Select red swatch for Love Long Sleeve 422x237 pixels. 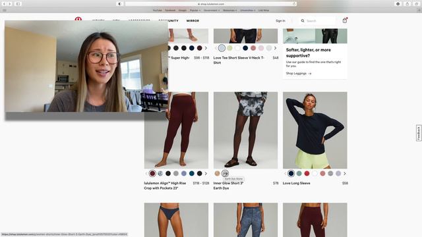(x=307, y=174)
